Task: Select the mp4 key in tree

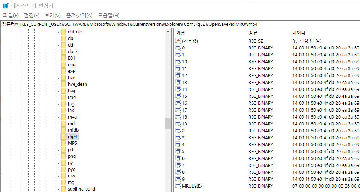Action: (x=72, y=137)
